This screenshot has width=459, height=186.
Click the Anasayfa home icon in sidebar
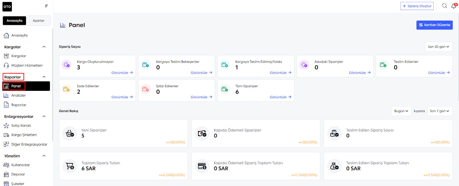[x=6, y=36]
